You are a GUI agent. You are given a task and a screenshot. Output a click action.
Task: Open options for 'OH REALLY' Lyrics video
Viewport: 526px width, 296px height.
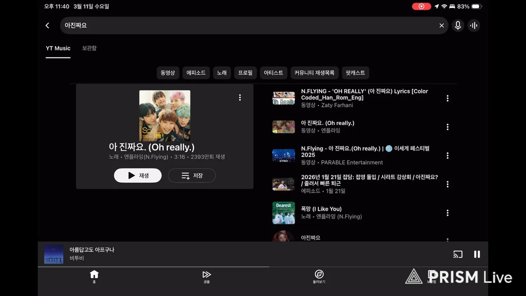[x=448, y=98]
